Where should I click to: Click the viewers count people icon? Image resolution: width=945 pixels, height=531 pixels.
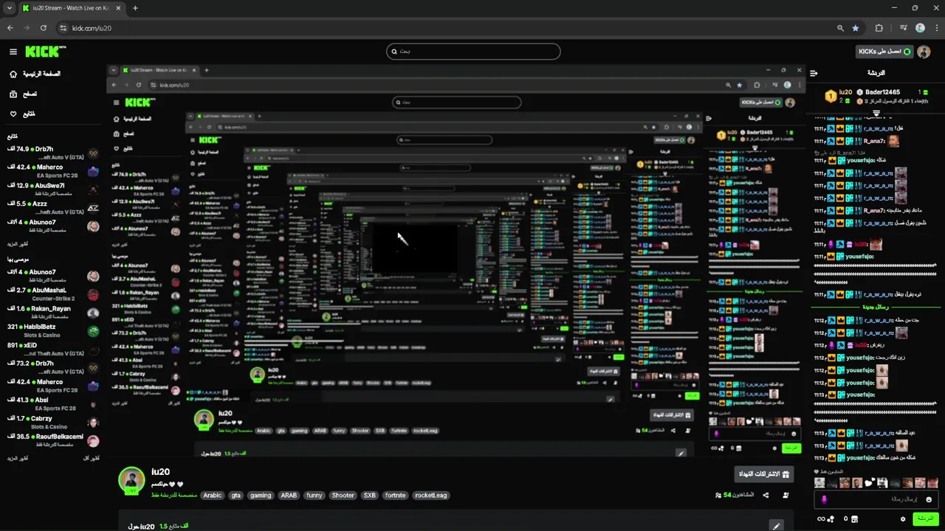pyautogui.click(x=718, y=495)
